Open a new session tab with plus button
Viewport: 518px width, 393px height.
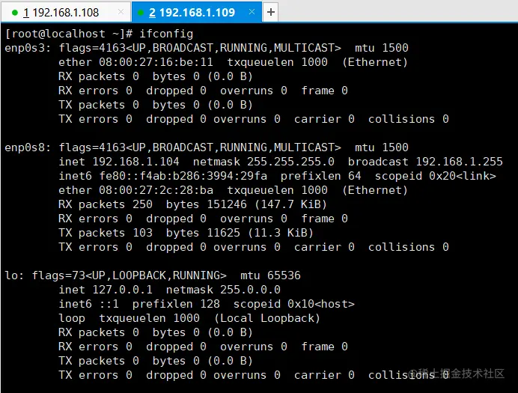270,12
